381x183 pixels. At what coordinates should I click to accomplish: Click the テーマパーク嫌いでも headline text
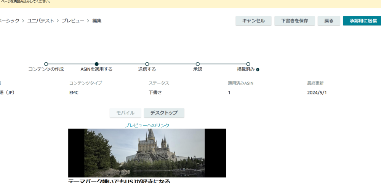point(119,181)
